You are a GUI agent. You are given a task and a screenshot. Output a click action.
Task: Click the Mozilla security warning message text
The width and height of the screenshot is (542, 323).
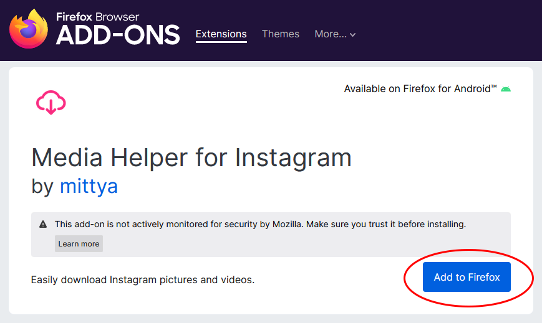point(260,224)
